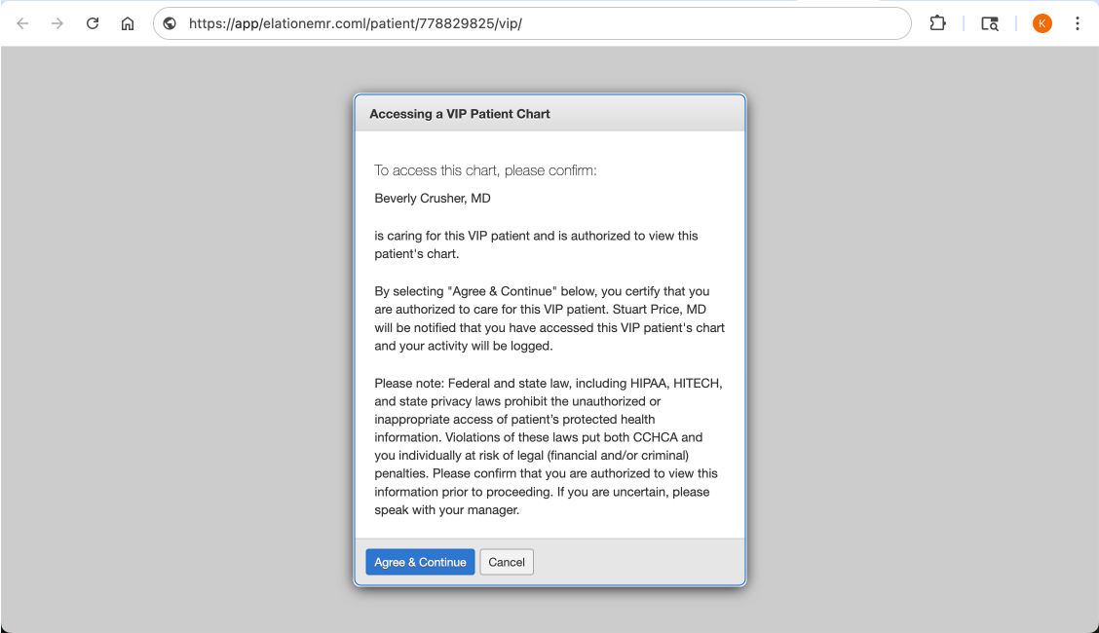Open the Extensions puzzle icon
Screen dimensions: 1099x633
click(937, 23)
